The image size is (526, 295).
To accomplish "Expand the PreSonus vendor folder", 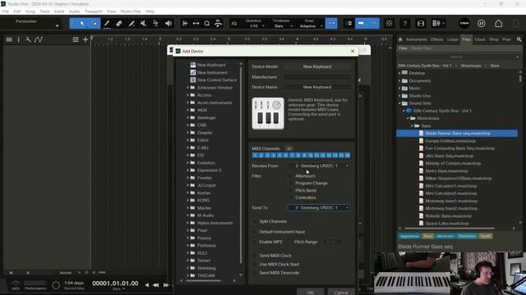I will [x=187, y=246].
